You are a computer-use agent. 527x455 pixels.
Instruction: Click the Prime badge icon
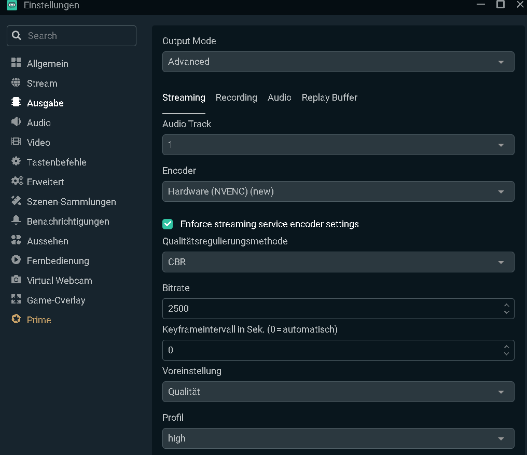point(16,320)
